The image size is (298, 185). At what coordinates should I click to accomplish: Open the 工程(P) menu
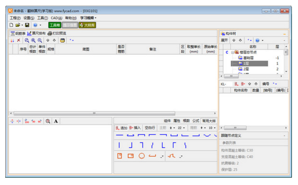pos(15,18)
